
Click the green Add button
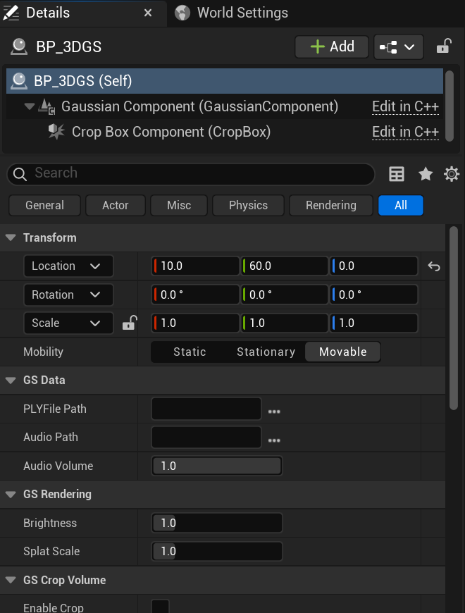coord(331,47)
